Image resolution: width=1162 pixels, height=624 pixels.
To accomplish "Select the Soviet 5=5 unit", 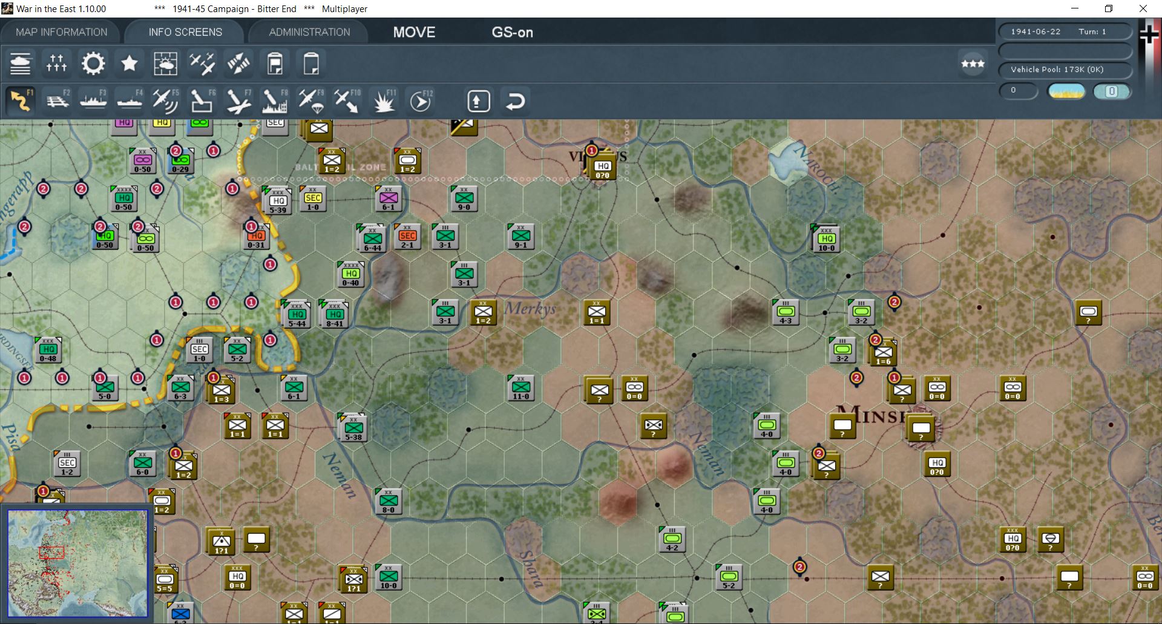I will (165, 579).
